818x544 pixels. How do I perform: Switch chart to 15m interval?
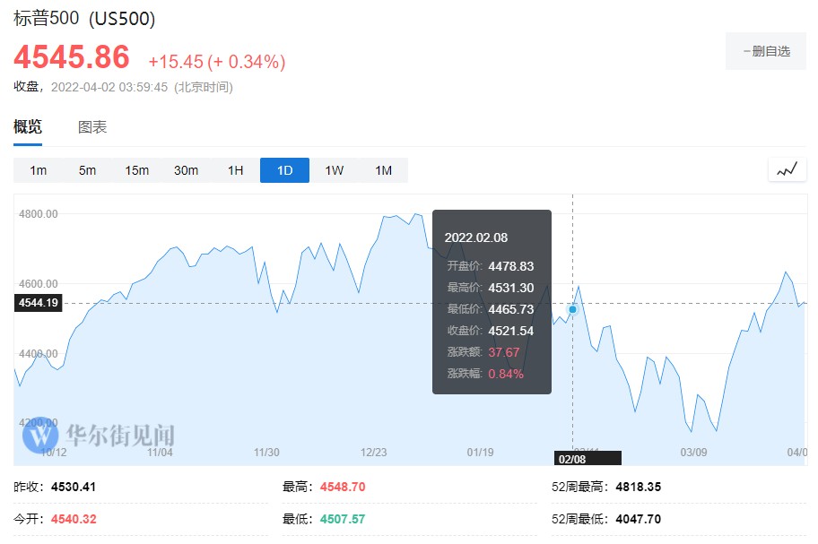[x=136, y=170]
